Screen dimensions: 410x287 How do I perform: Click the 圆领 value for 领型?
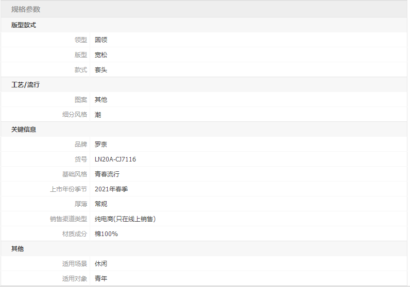(x=101, y=40)
